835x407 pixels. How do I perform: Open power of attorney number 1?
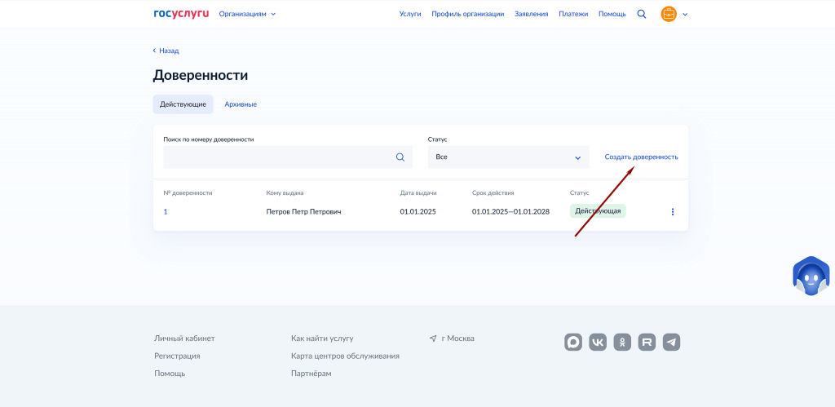pos(166,211)
